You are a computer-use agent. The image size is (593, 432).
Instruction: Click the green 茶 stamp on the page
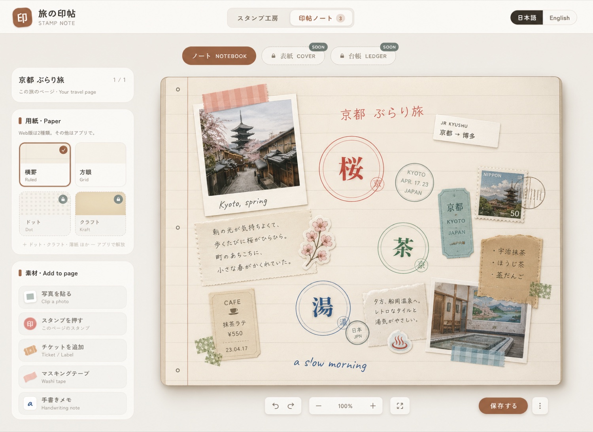coord(403,248)
